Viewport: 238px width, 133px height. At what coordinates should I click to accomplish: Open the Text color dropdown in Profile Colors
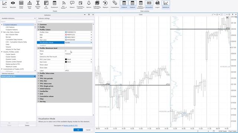(91, 40)
